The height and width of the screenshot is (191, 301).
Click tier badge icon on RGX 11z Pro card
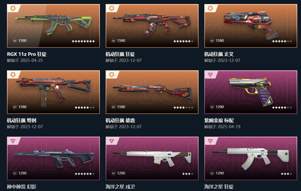13,8
